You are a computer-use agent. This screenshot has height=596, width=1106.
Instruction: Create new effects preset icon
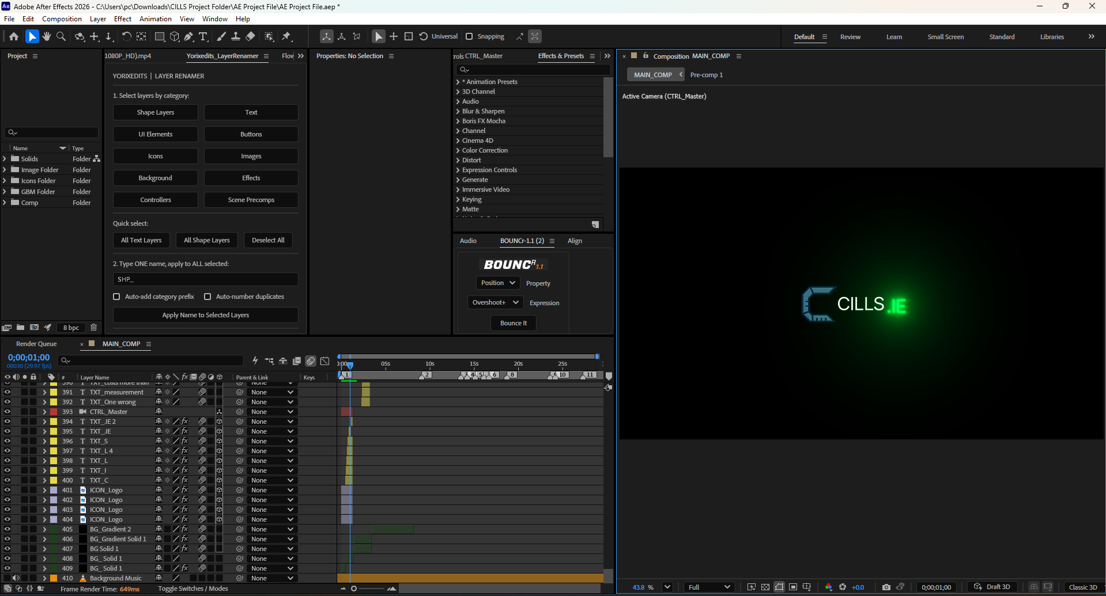(x=595, y=225)
